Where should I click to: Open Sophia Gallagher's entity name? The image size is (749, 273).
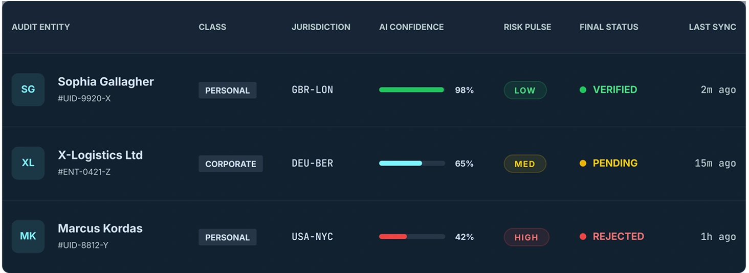(106, 82)
